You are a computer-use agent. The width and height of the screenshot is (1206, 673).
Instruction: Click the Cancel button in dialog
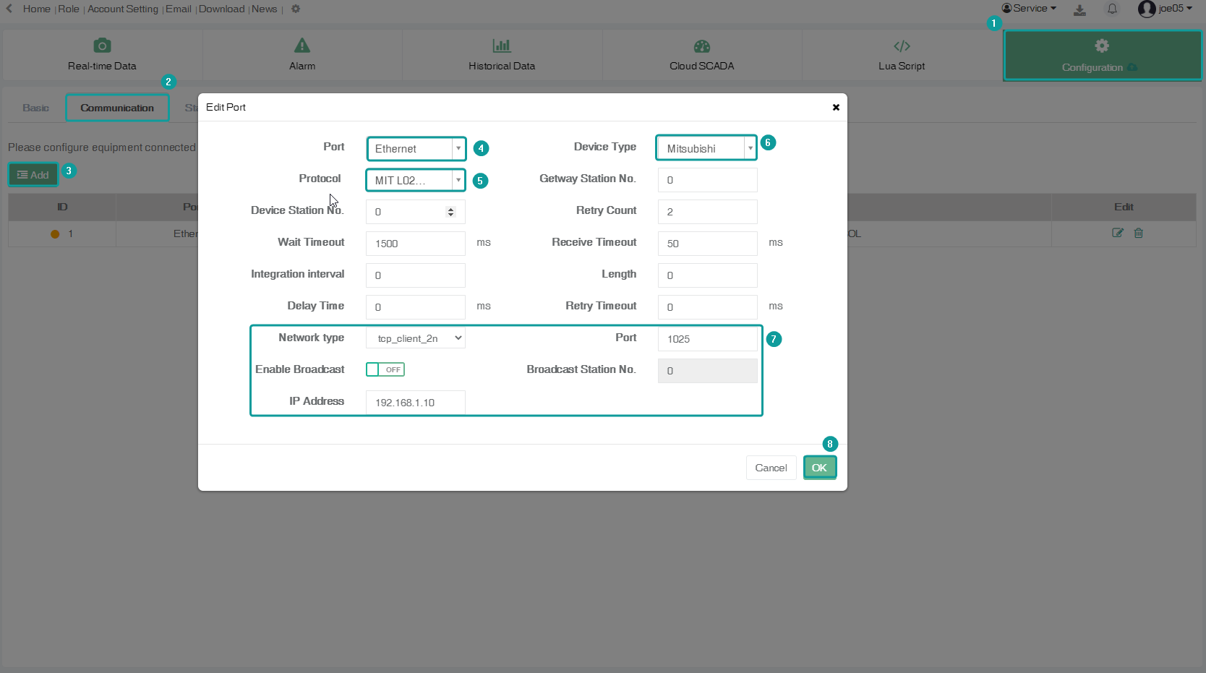pyautogui.click(x=771, y=468)
